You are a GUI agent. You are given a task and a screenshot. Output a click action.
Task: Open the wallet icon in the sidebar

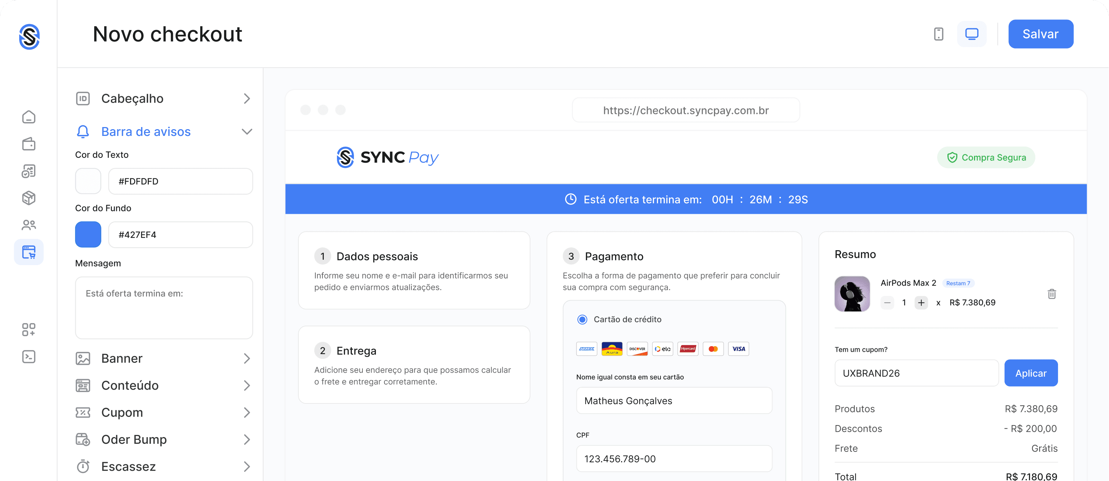tap(29, 144)
